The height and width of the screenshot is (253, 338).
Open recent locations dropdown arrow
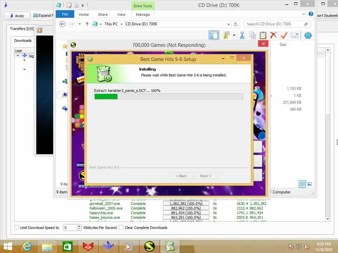point(80,24)
